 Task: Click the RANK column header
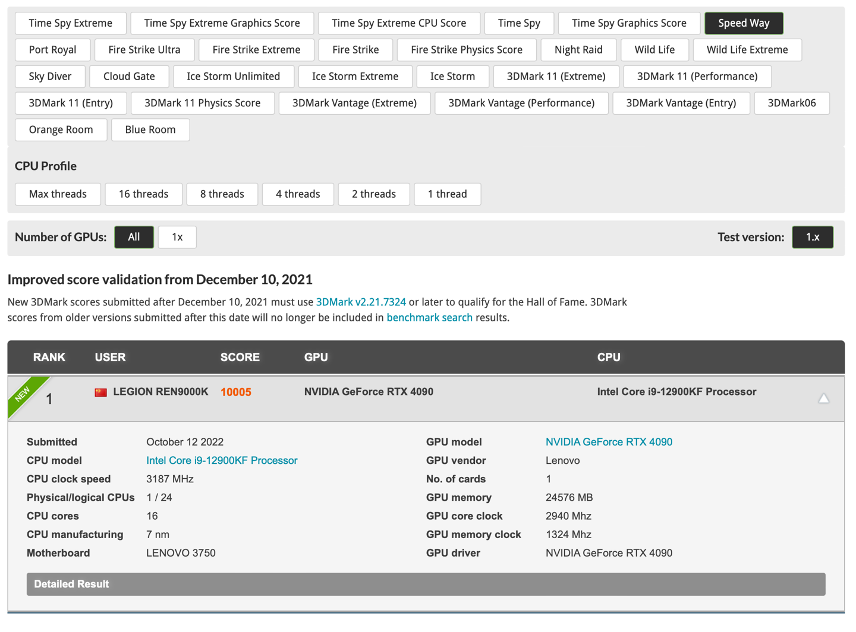click(49, 358)
